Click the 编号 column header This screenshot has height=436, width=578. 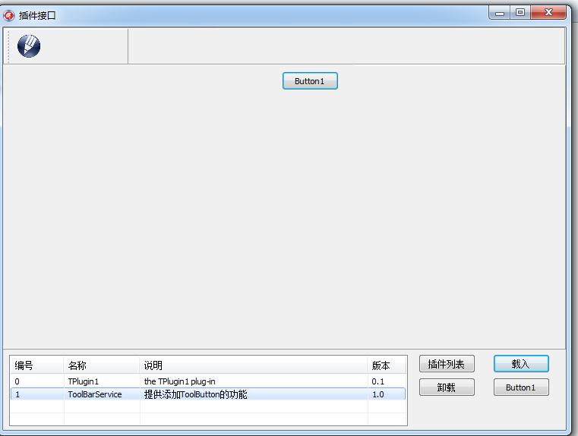point(36,365)
